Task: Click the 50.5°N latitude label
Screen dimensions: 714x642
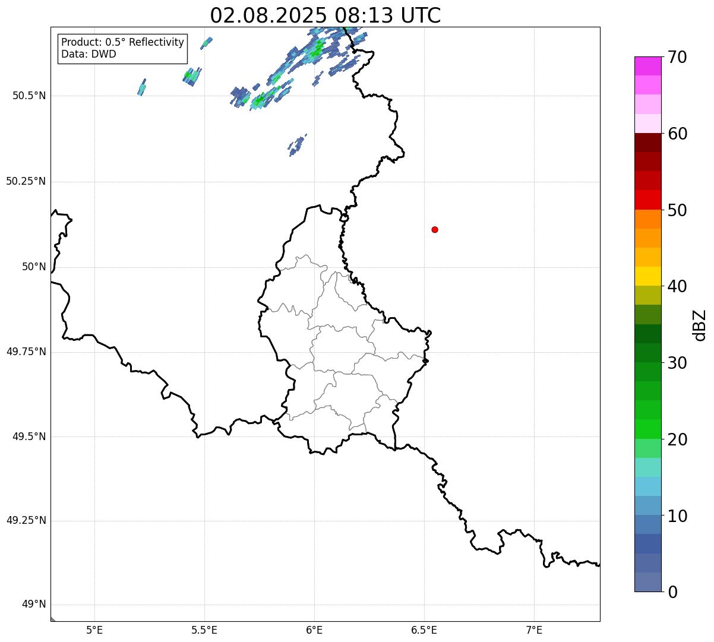Action: (29, 96)
